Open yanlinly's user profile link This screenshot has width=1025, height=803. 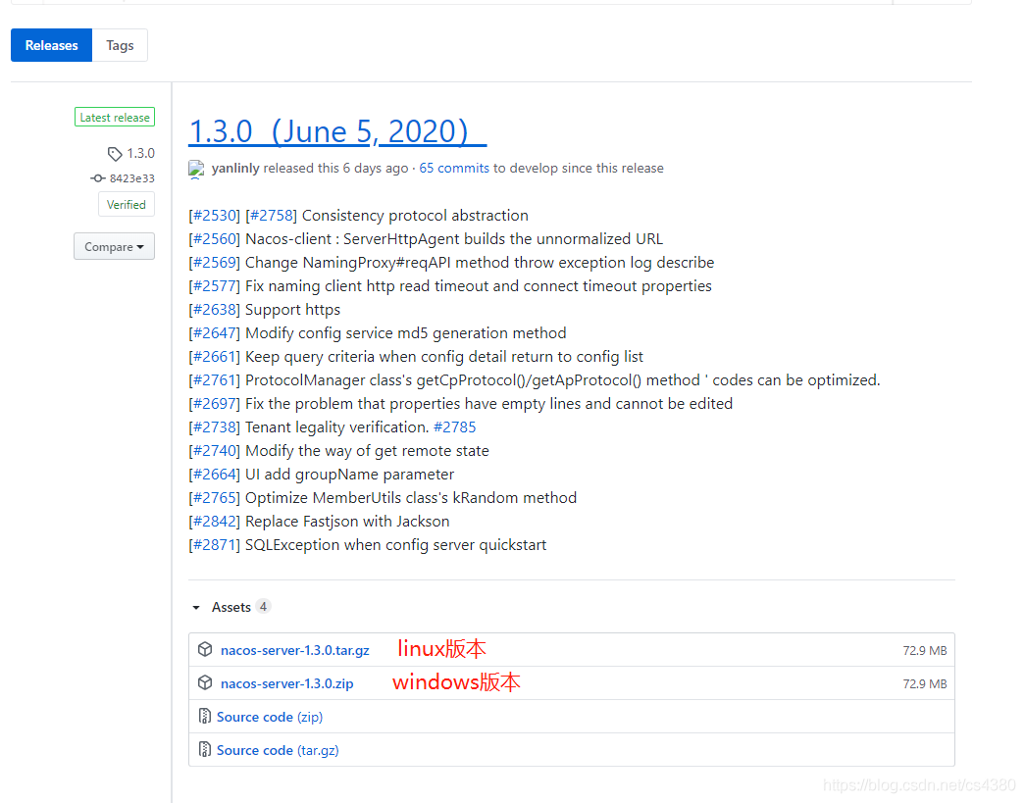tap(235, 168)
